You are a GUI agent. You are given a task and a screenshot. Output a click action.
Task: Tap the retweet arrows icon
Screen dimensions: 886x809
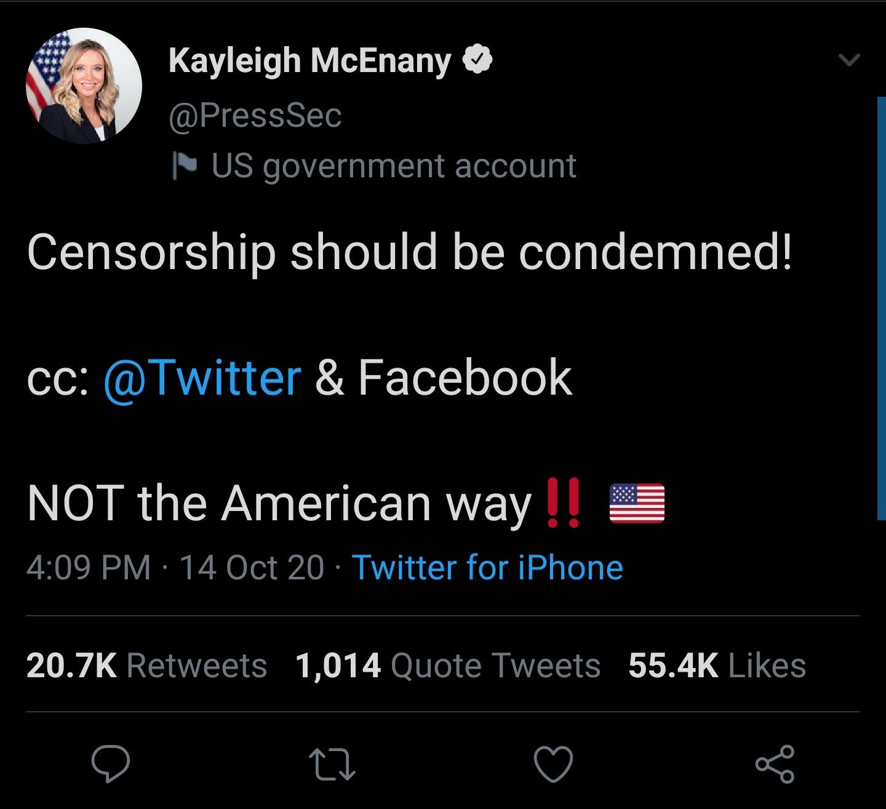(332, 765)
